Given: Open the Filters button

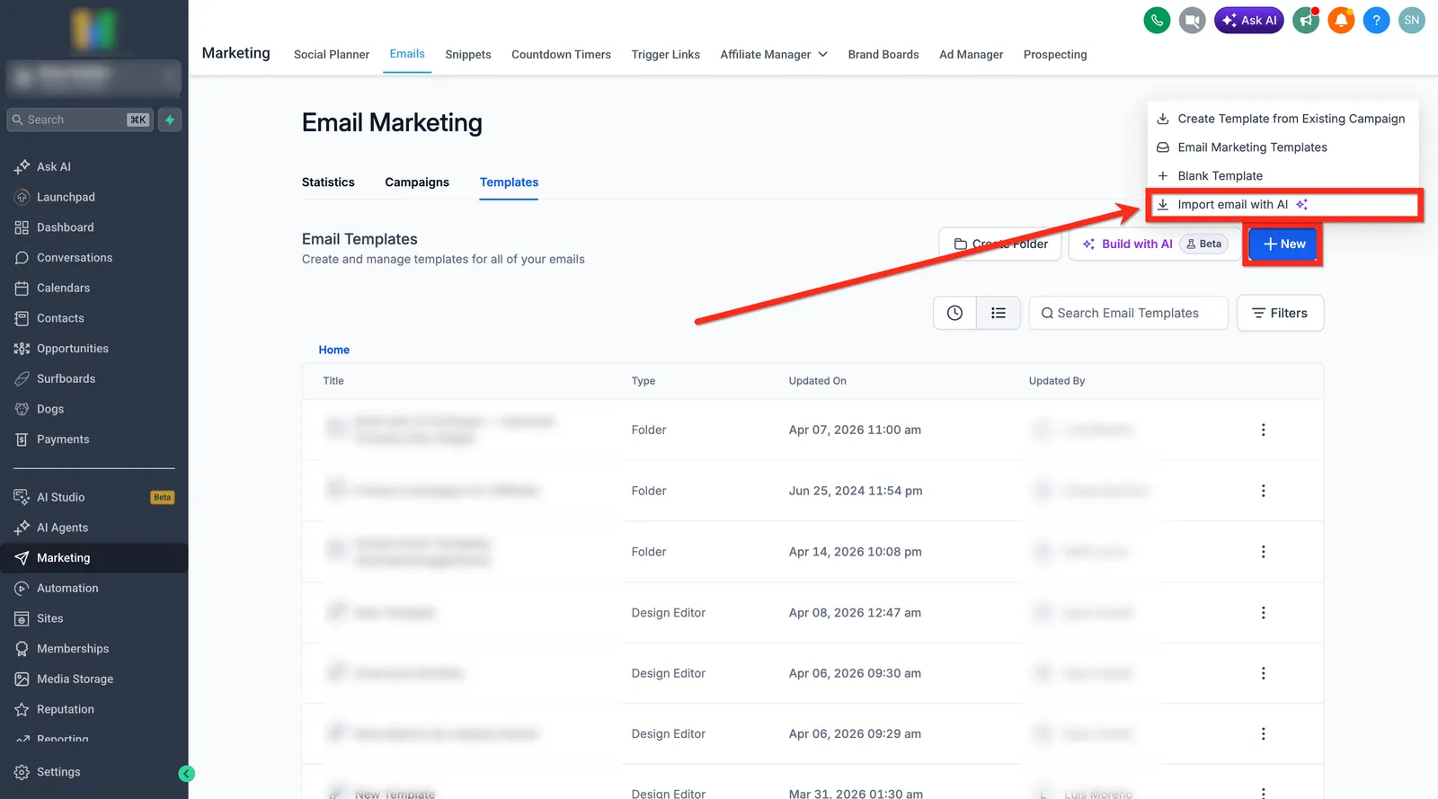Looking at the screenshot, I should (x=1280, y=313).
